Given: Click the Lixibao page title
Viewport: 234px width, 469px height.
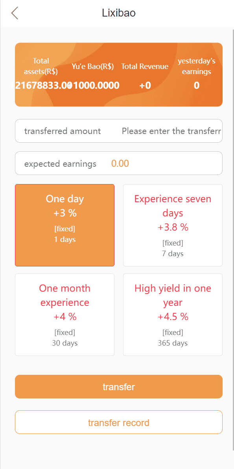Looking at the screenshot, I should pyautogui.click(x=119, y=13).
